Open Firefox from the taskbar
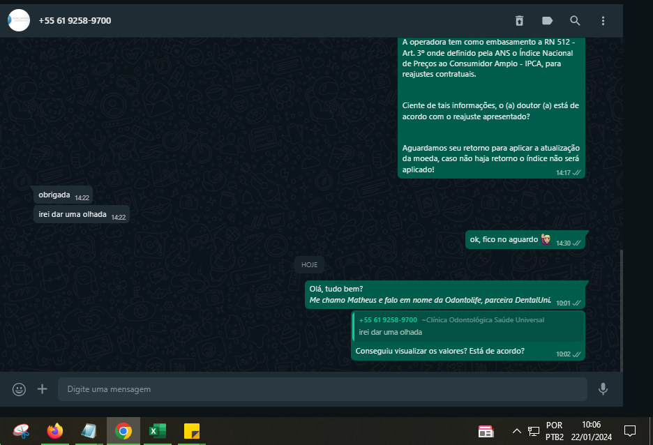653x445 pixels. (55, 431)
